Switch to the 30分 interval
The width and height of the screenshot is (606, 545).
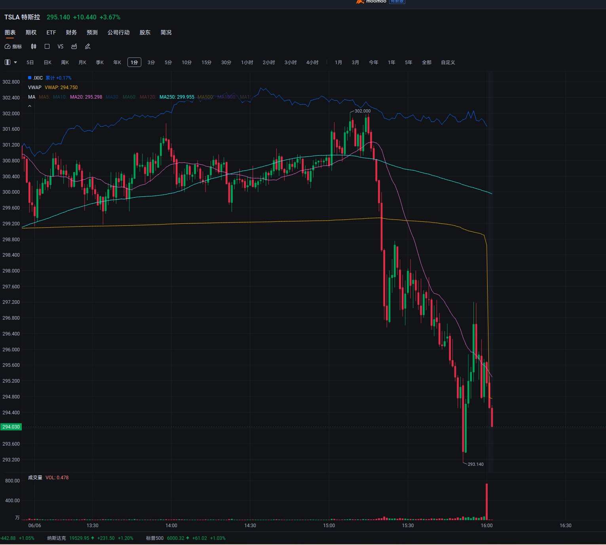click(226, 63)
